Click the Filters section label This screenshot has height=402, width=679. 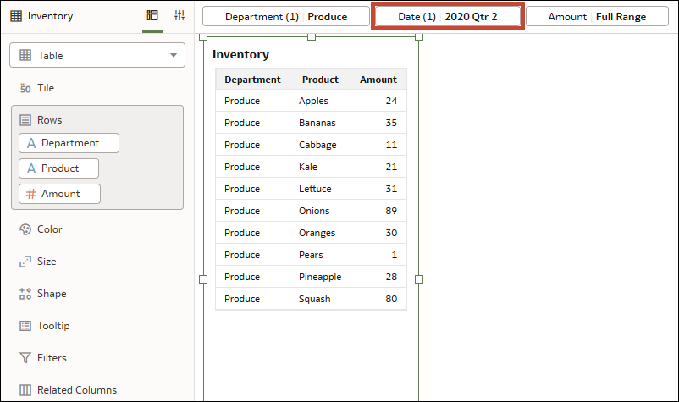tap(52, 358)
